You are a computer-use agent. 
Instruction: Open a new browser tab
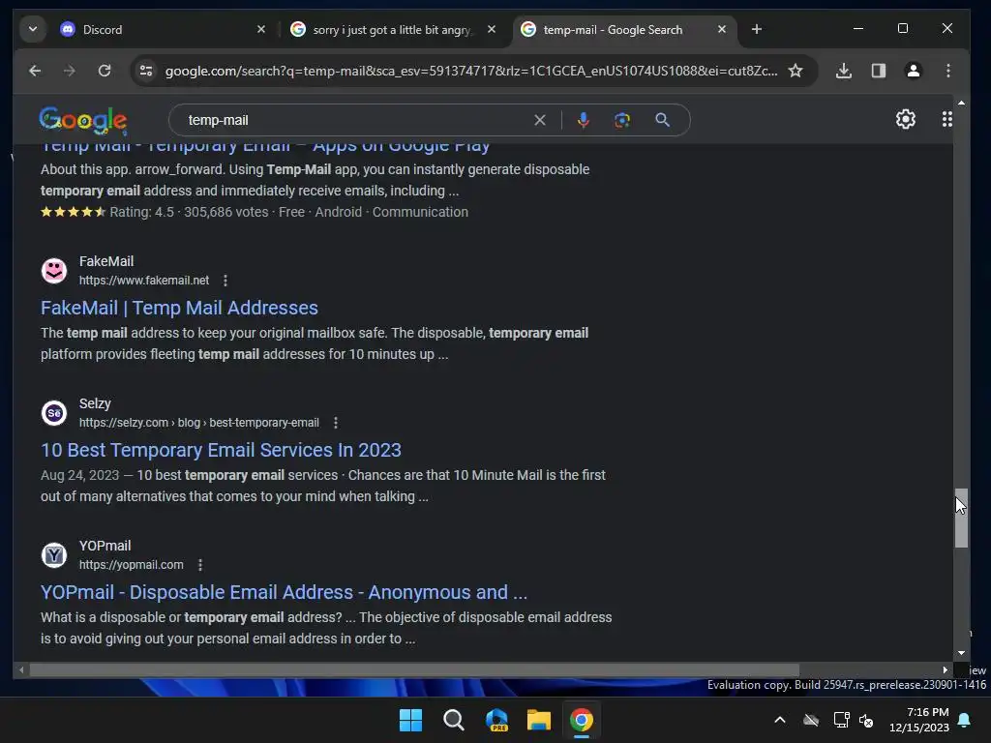[x=757, y=29]
